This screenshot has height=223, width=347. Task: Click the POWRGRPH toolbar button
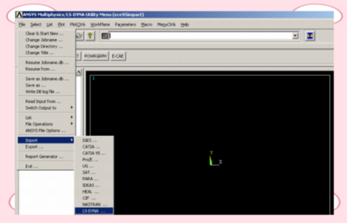pyautogui.click(x=95, y=56)
